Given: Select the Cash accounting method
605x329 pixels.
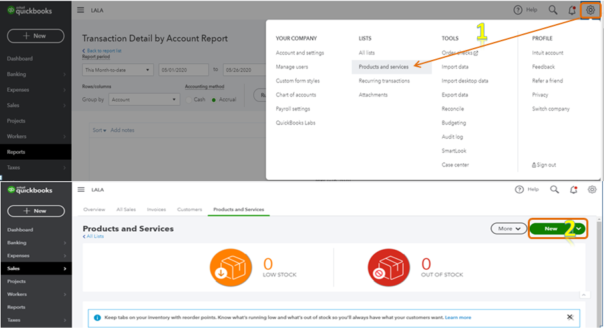Looking at the screenshot, I should point(190,100).
